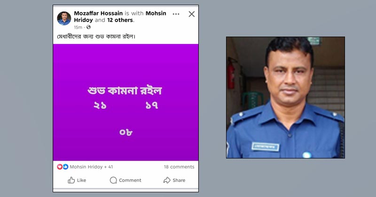Open the 18 comments link
Screen dimensions: 376x197
tap(179, 167)
